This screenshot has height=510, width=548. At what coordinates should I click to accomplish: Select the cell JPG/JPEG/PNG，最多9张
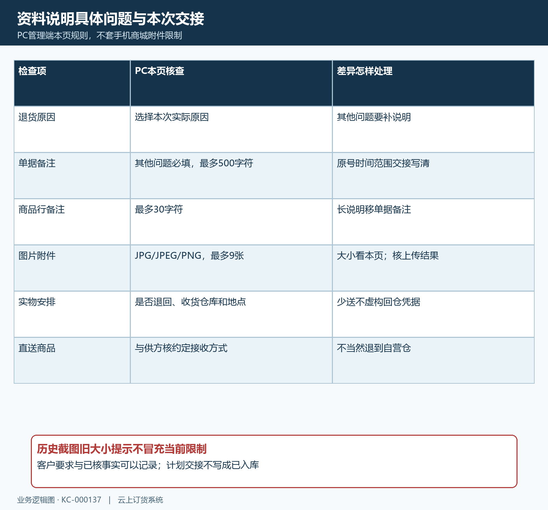[231, 268]
